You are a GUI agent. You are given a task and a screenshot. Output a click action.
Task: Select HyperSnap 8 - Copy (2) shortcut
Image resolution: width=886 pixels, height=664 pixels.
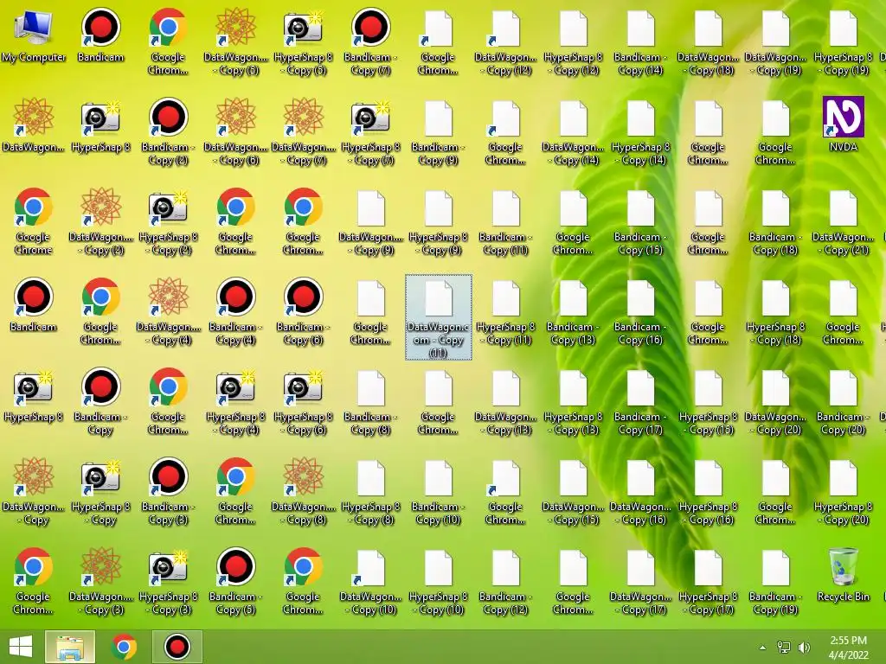pyautogui.click(x=168, y=222)
